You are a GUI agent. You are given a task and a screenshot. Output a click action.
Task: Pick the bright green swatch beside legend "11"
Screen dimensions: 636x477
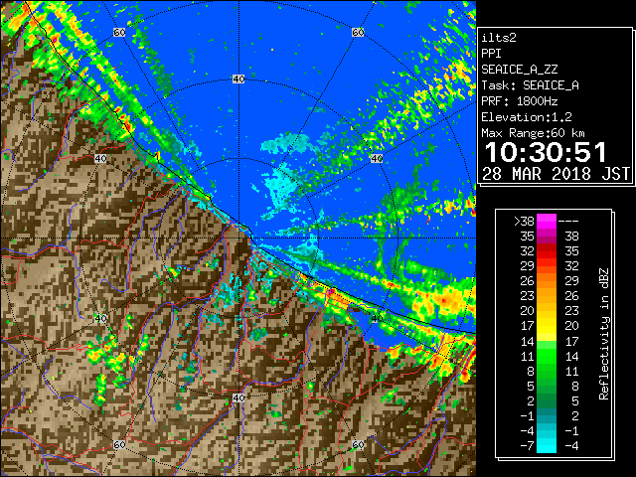point(547,356)
